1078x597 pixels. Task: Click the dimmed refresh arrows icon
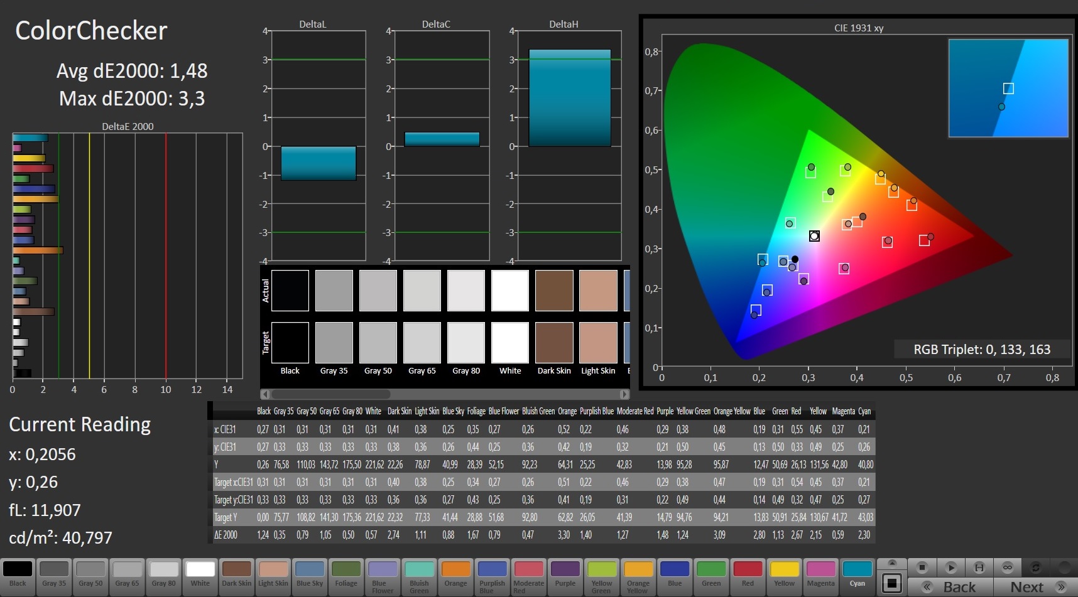pos(1035,567)
